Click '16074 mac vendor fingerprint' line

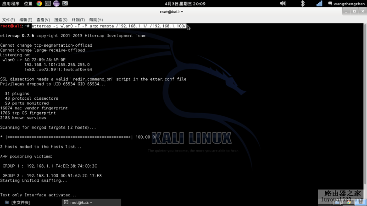[34, 108]
